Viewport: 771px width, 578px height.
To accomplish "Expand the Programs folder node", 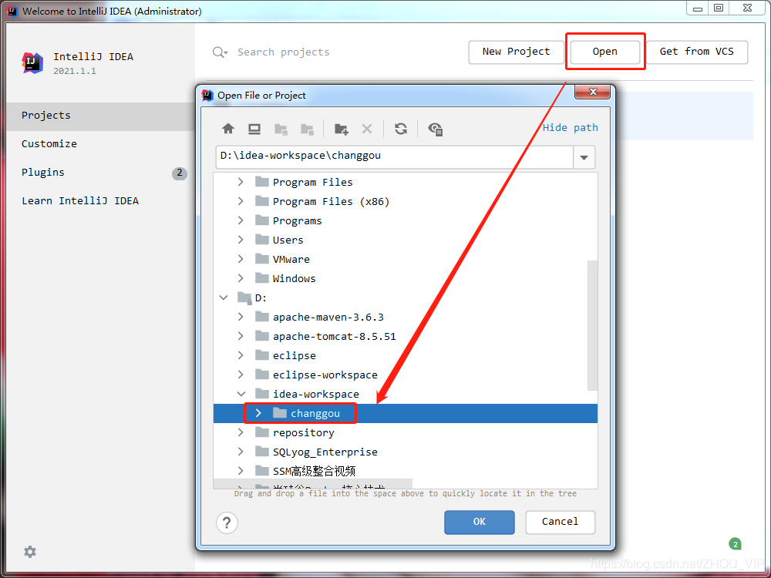I will [241, 220].
